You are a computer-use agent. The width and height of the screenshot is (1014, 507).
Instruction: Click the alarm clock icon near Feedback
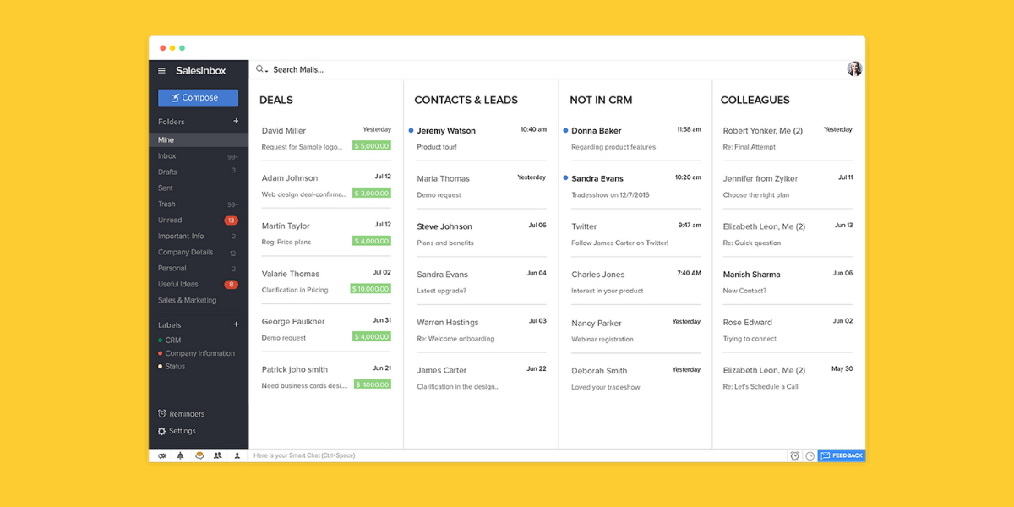(x=795, y=455)
